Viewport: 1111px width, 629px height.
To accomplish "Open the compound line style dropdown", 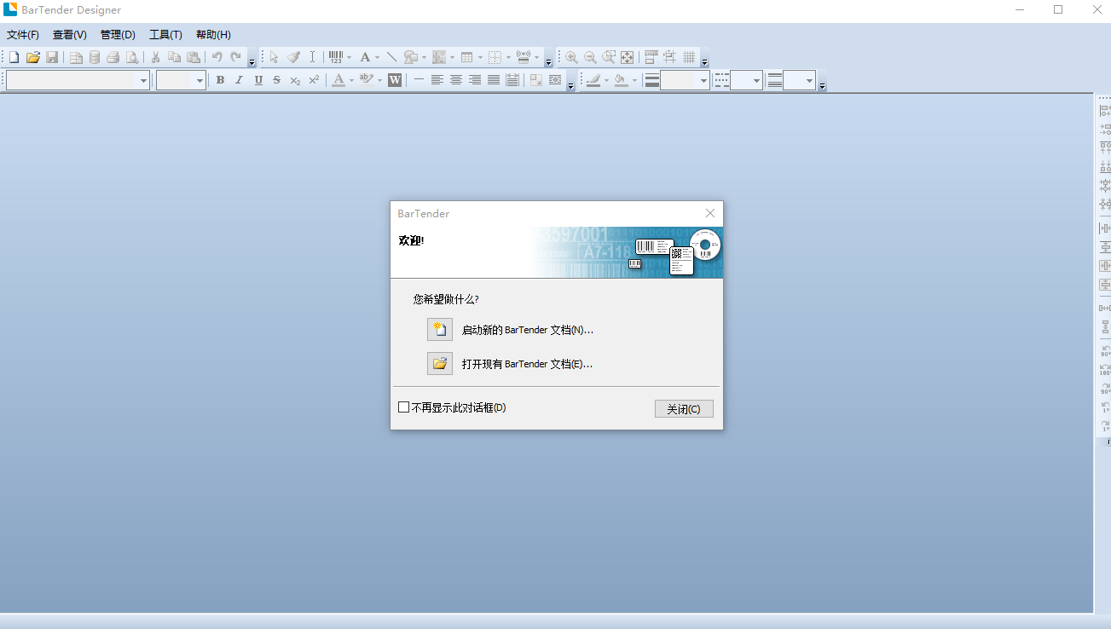I will [x=810, y=80].
